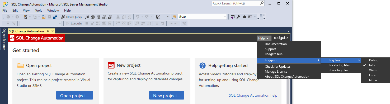The height and width of the screenshot is (104, 390).
Task: Click the DAX query icon
Action: coord(110,17)
